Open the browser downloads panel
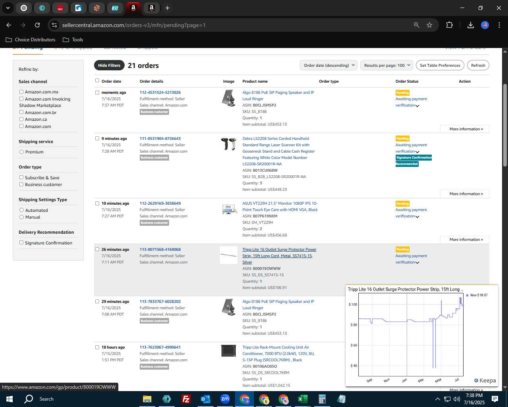Viewport: 508px width, 407px height. (x=471, y=25)
